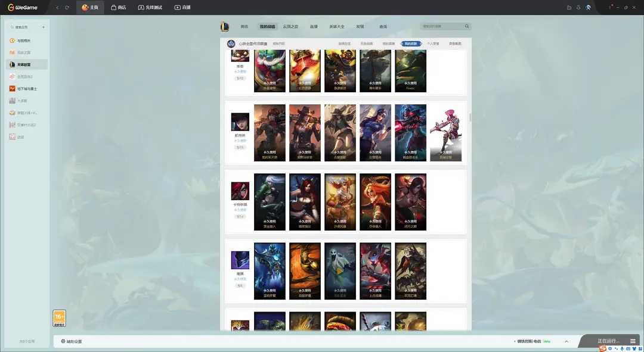
Task: Open the 云顶之弈 menu
Action: (x=290, y=27)
